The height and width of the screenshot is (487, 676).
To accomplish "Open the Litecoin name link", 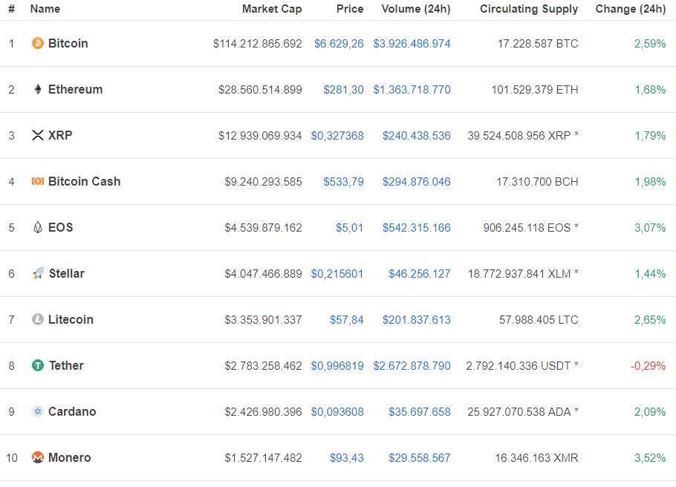I will click(x=71, y=319).
